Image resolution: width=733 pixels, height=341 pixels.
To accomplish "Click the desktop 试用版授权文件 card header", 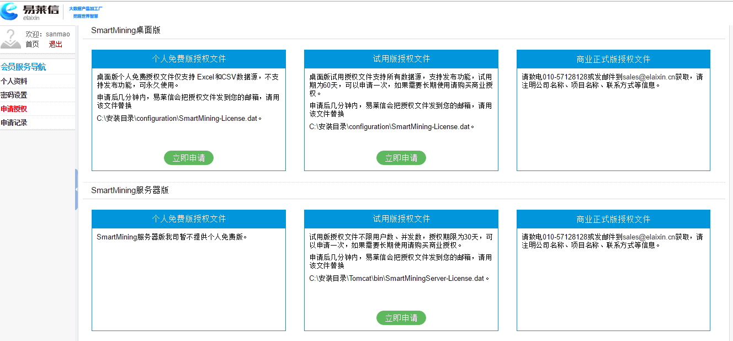I will coord(401,59).
